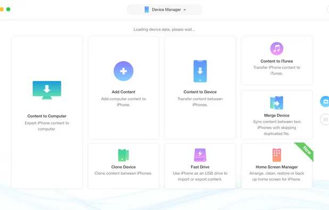Expand the Device Manager dropdown arrow
Viewport: 329px width, 210px height.
[185, 10]
